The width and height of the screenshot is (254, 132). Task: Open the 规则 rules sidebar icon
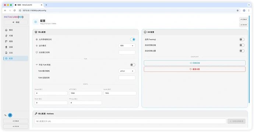pos(6,41)
